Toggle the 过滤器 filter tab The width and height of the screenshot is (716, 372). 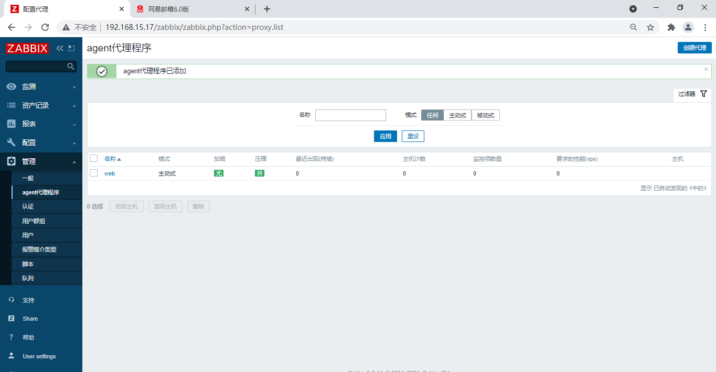point(692,94)
